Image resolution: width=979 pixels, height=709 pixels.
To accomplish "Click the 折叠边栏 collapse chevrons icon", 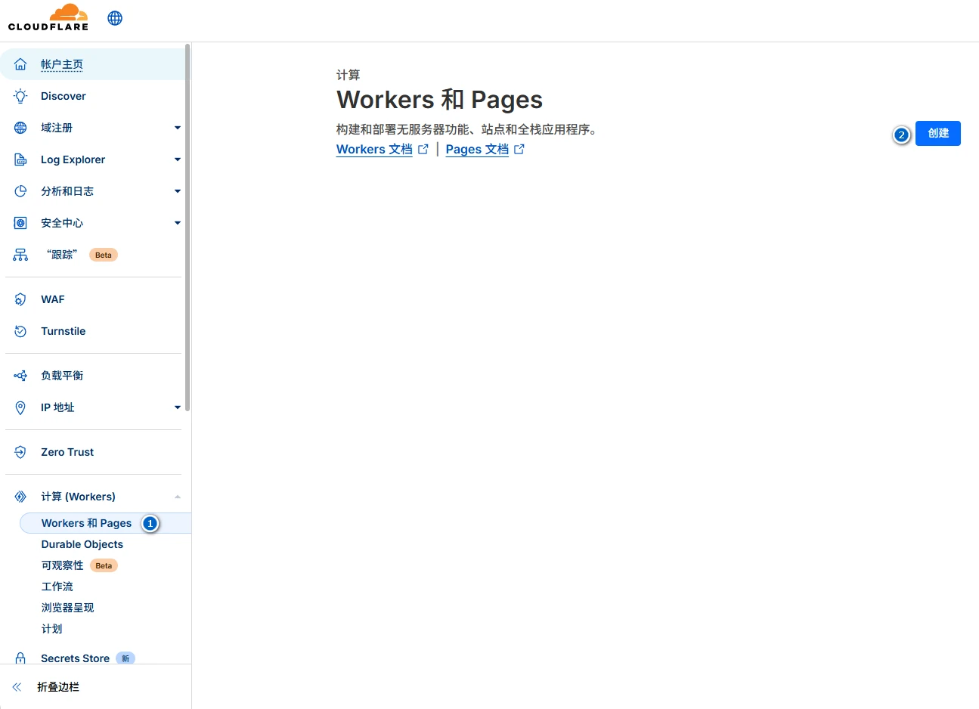I will pyautogui.click(x=17, y=687).
